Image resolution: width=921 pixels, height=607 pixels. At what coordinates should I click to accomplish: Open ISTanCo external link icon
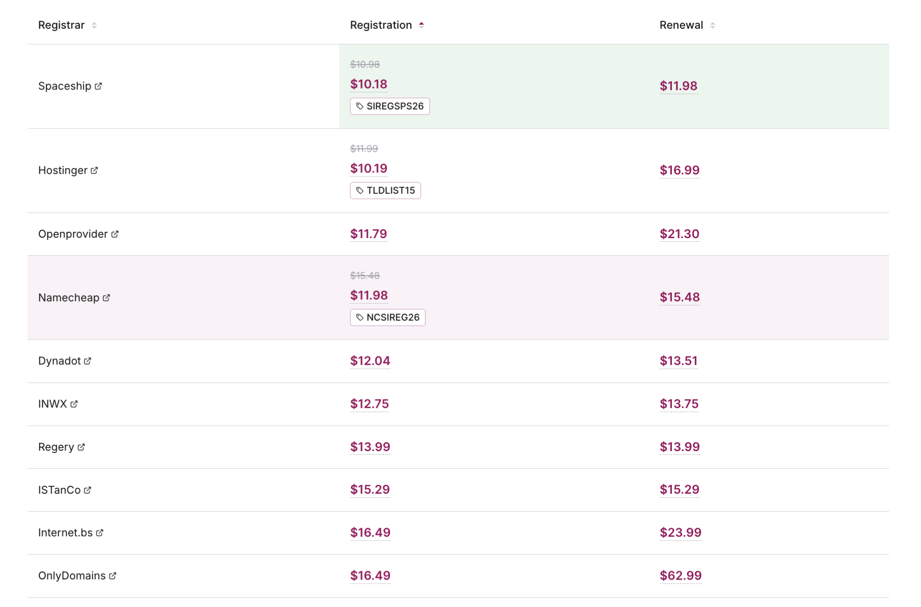tap(88, 490)
